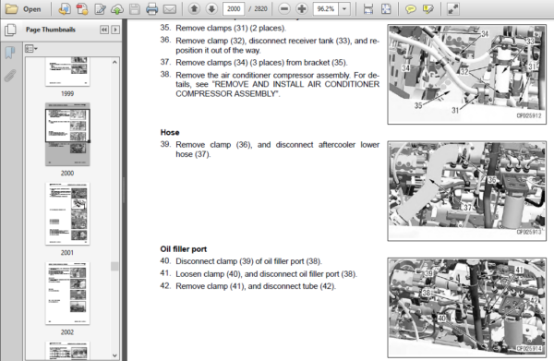Image resolution: width=554 pixels, height=361 pixels.
Task: Click the 'Hose' heading text
Action: 170,132
